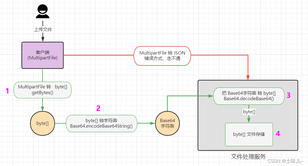Select the MultipartFile 转 byte[] getBytes() node
This screenshot has height=166, width=308.
[43, 90]
